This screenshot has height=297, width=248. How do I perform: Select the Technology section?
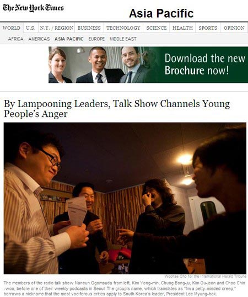123,28
